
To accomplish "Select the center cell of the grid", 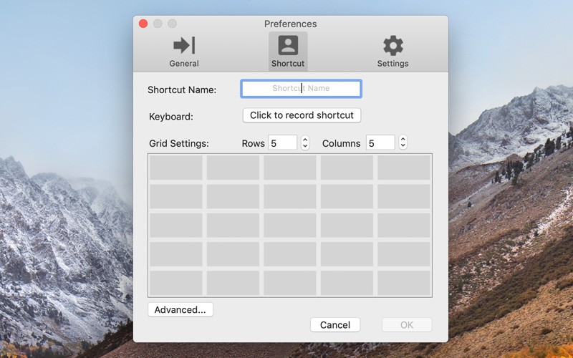I will 290,226.
